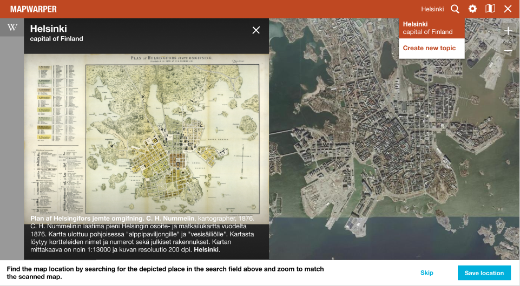Image resolution: width=520 pixels, height=286 pixels.
Task: Click the MAPWARPER logo
Action: [x=34, y=9]
